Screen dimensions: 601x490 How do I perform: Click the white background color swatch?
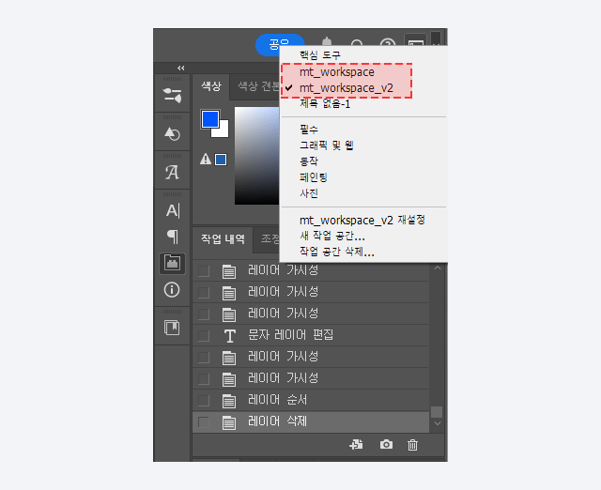point(223,131)
